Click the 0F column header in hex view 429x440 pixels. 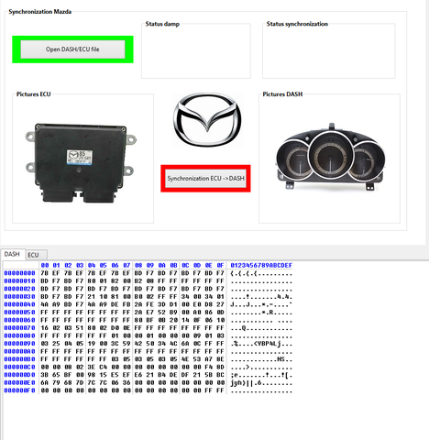[x=220, y=265]
